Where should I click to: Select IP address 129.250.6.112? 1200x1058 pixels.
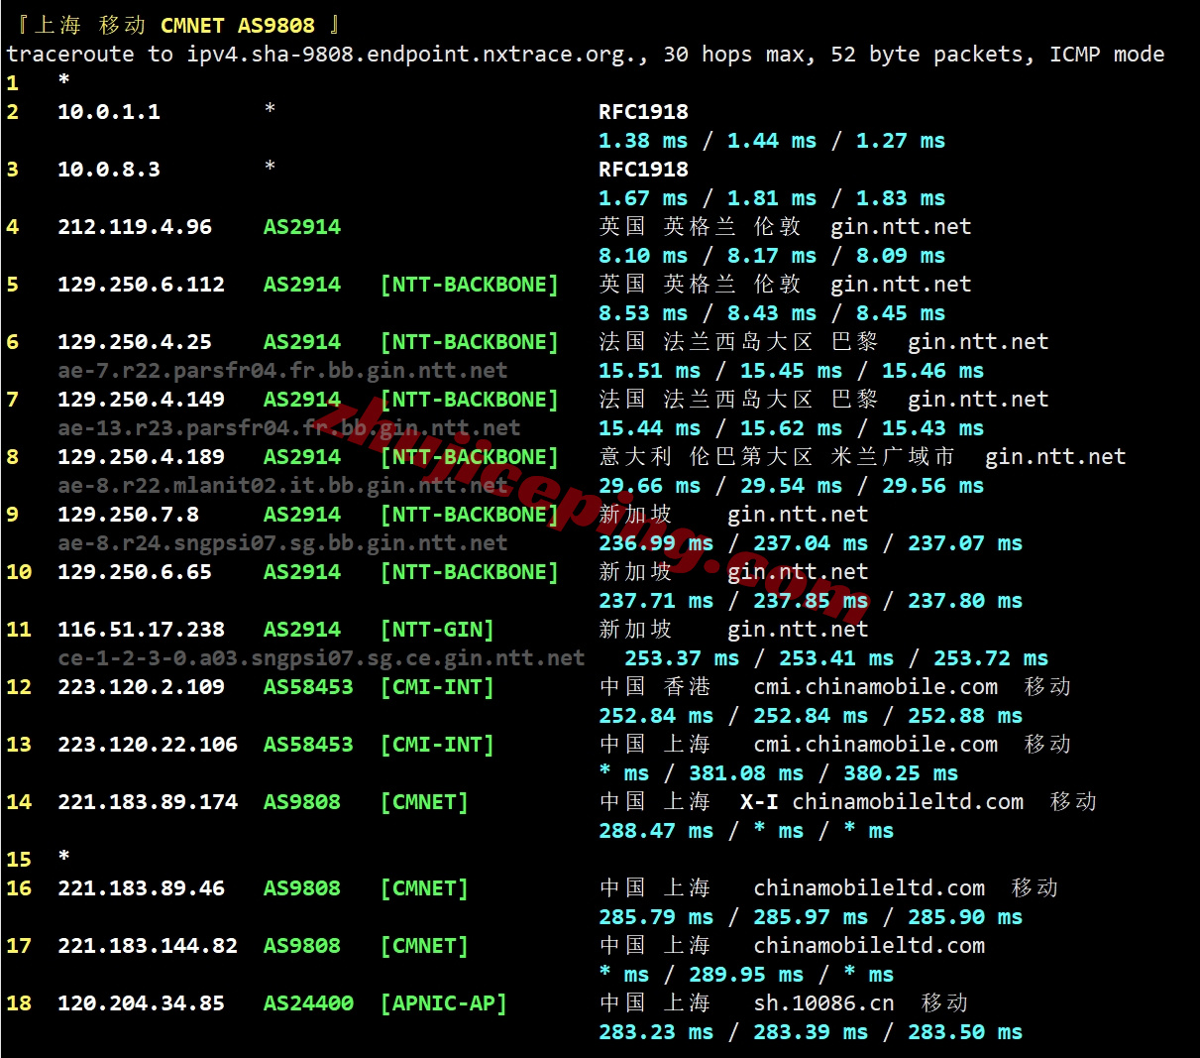pyautogui.click(x=141, y=285)
